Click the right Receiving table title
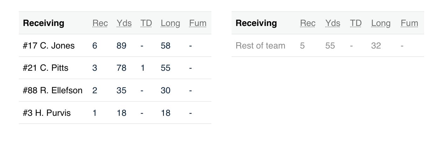This screenshot has width=448, height=149. (256, 23)
